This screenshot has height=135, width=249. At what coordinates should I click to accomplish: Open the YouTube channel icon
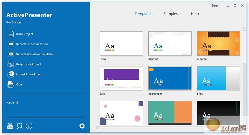[10, 126]
